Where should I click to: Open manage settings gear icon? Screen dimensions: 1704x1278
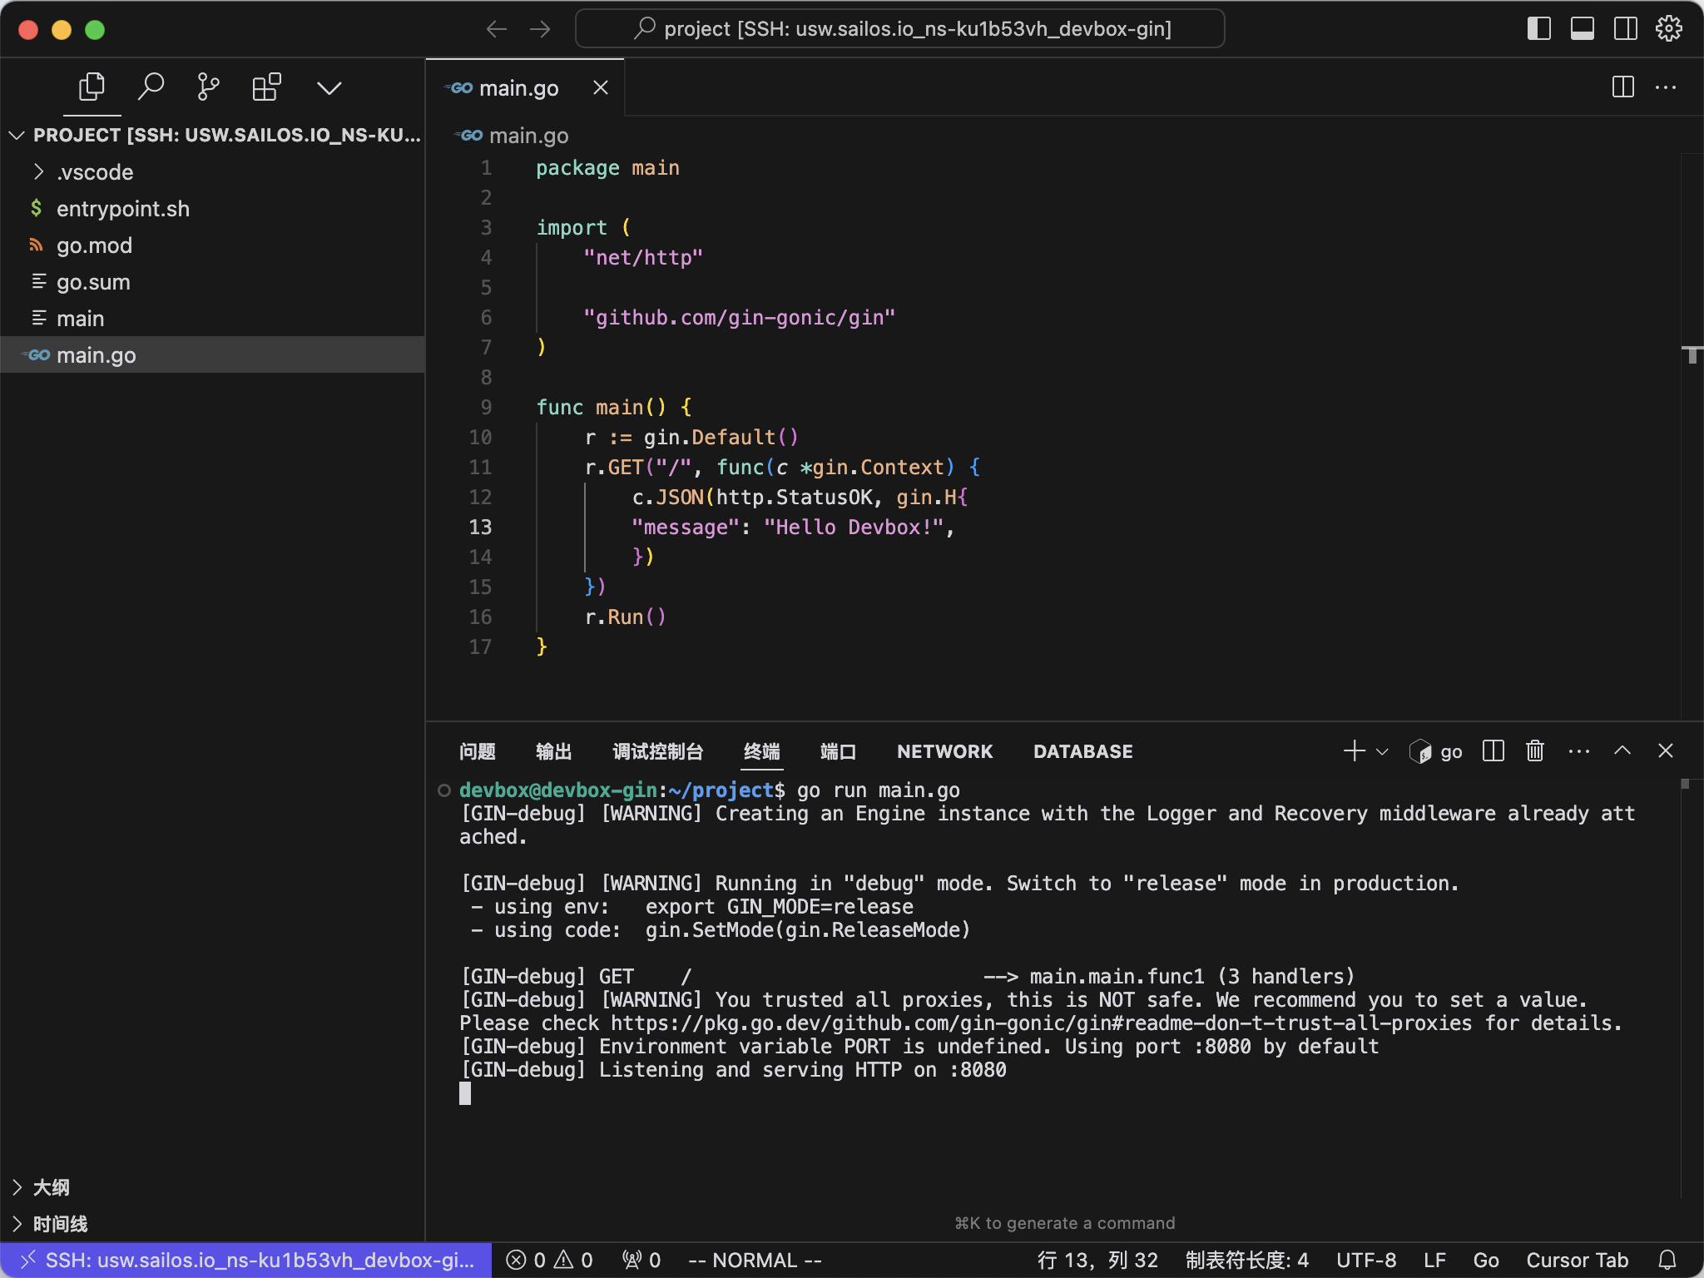pos(1668,29)
